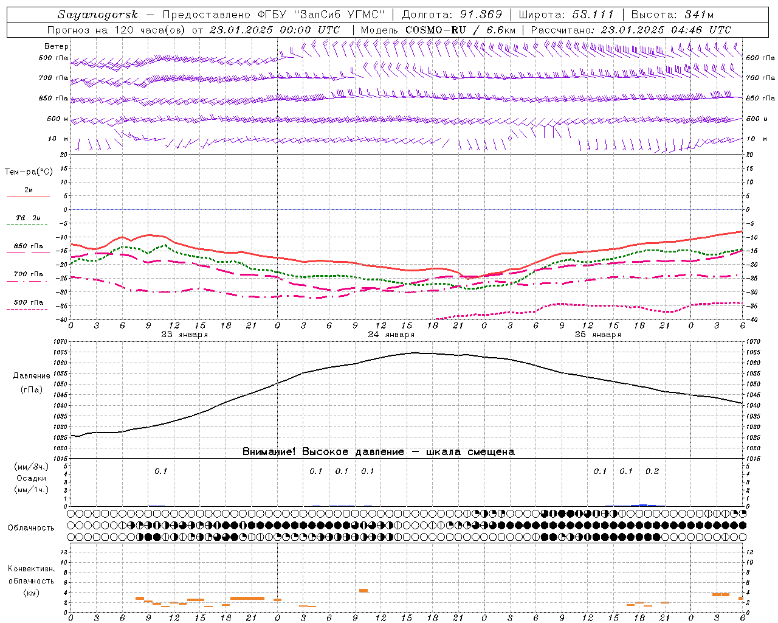The image size is (778, 623).
Task: Click the Осадки precipitation label
Action: click(x=31, y=478)
